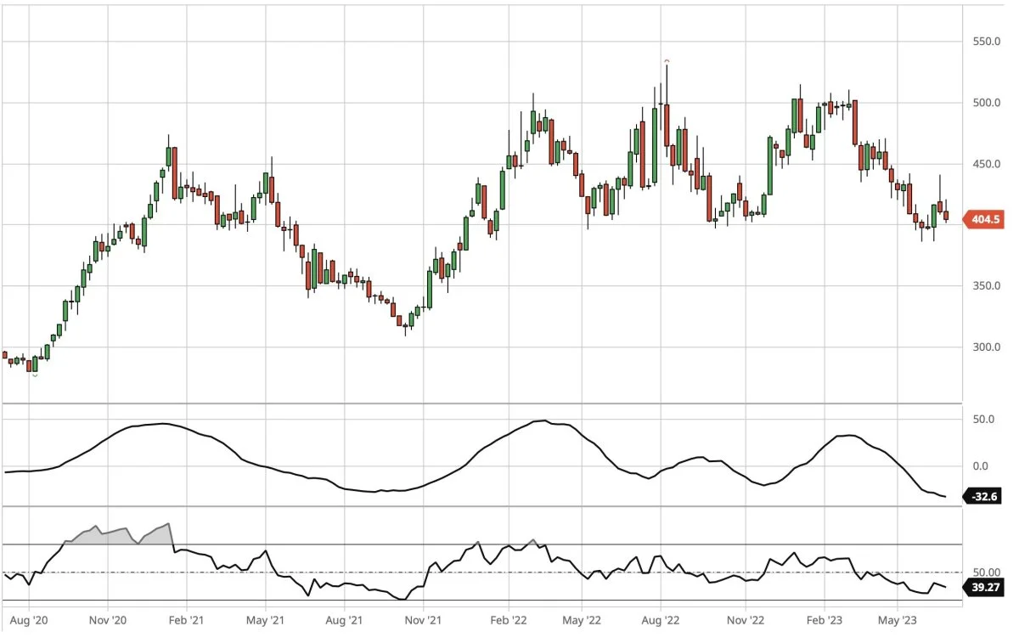The height and width of the screenshot is (643, 1019).
Task: Click the red 404.5 current price label
Action: (x=985, y=219)
